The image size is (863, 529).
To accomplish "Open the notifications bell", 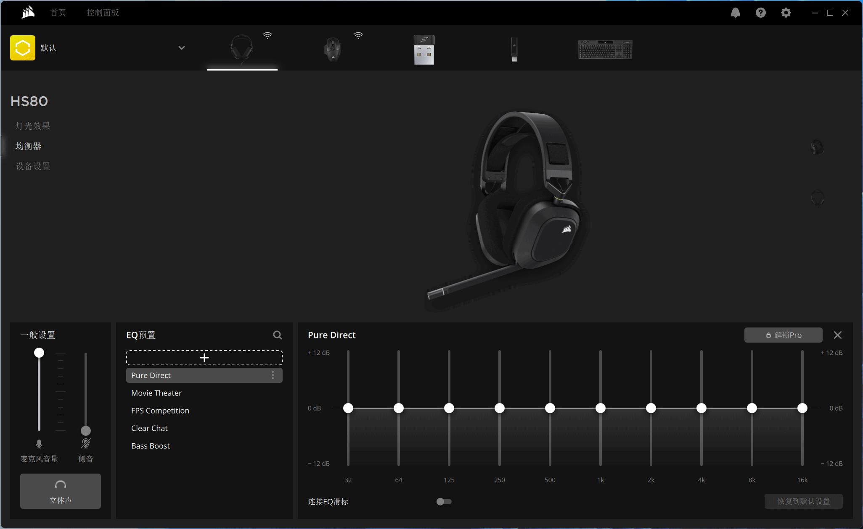I will coord(735,13).
